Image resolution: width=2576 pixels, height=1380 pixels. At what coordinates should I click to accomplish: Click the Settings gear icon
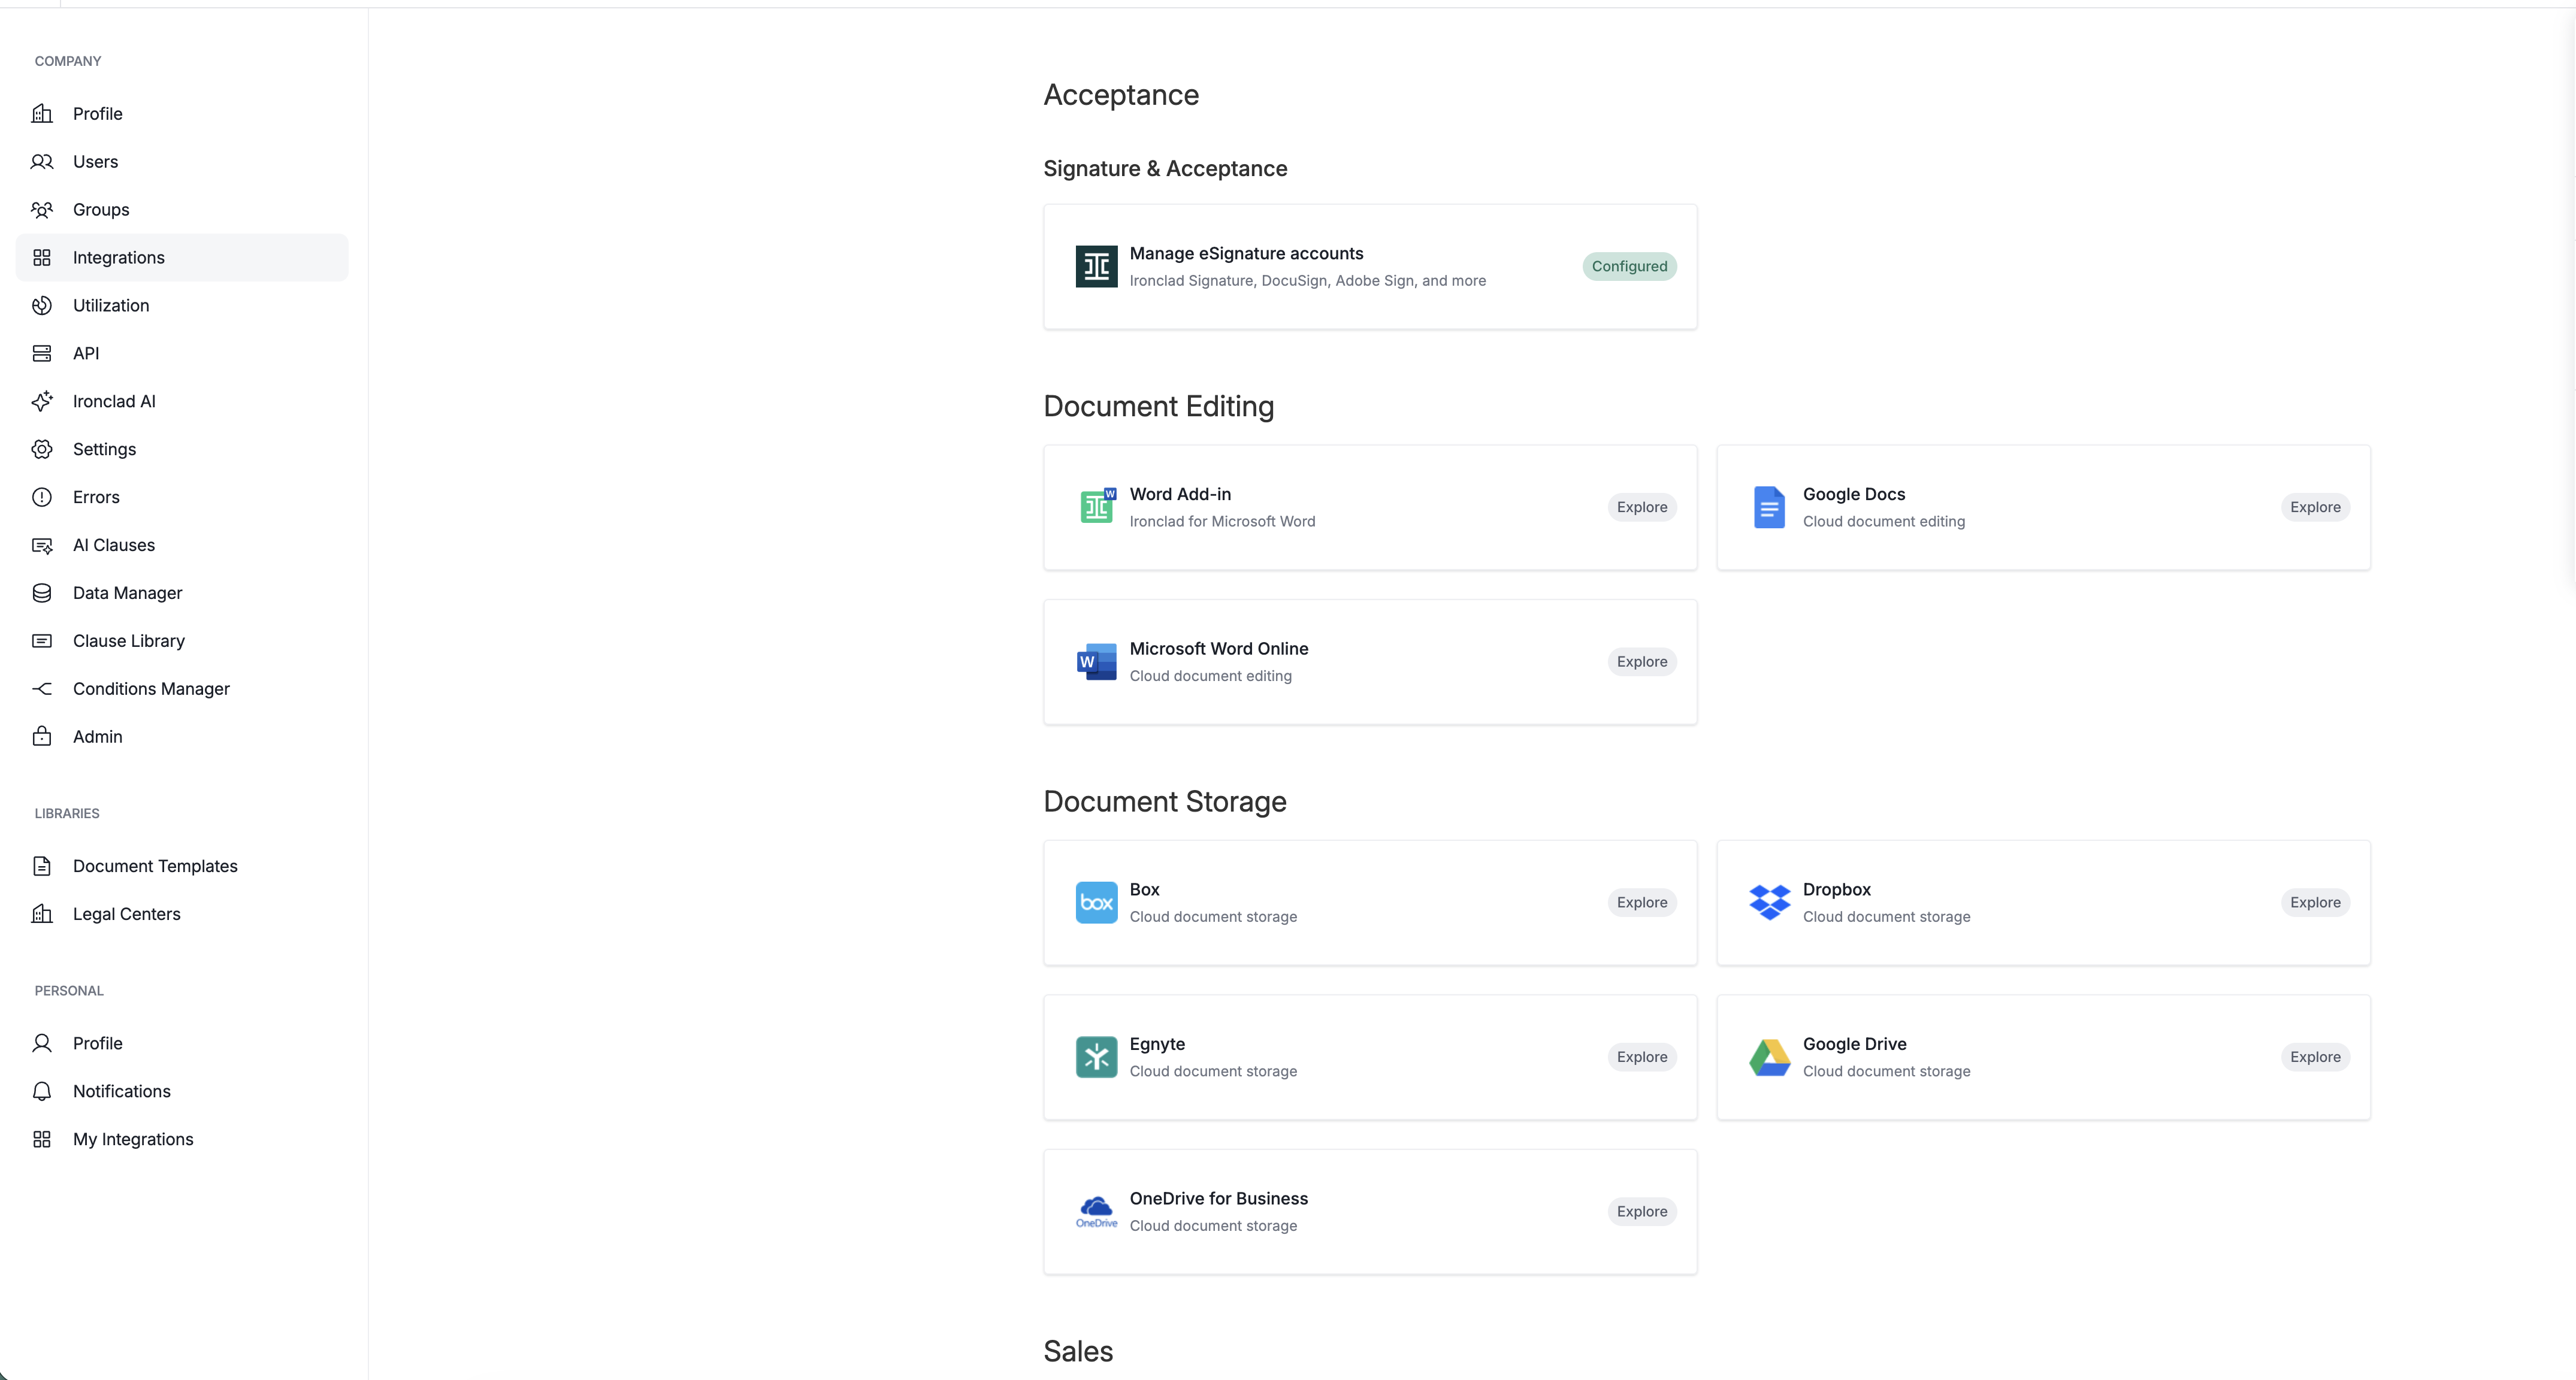tap(42, 449)
